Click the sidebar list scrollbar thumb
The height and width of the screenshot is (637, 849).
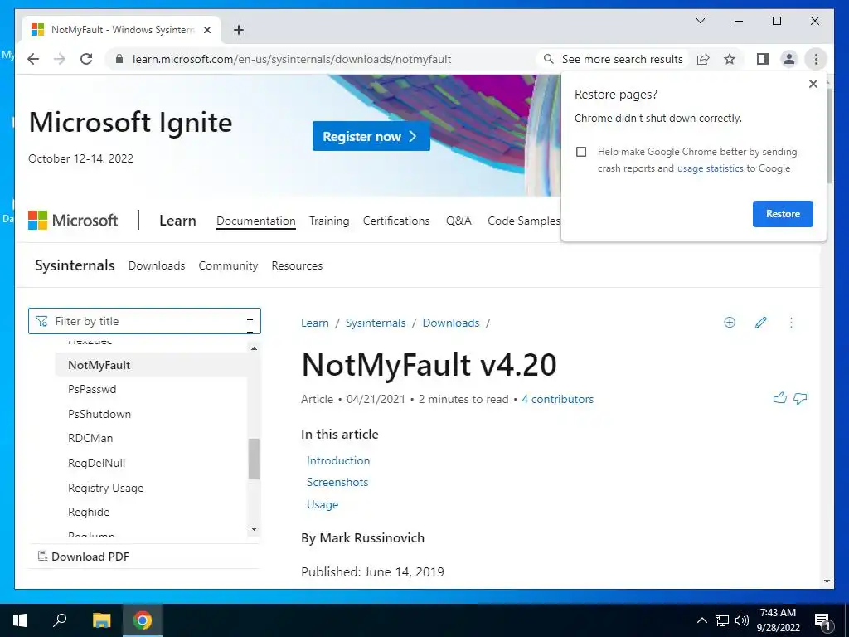[254, 459]
